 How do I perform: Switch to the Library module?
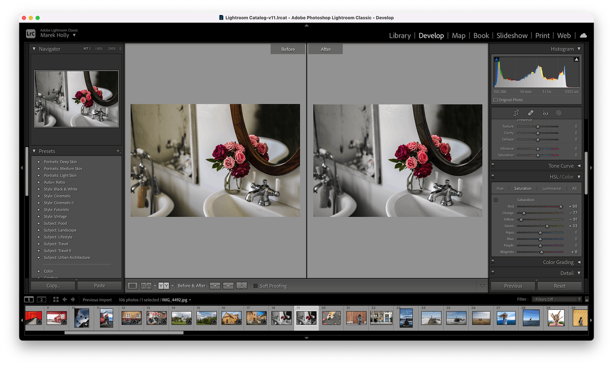(x=400, y=35)
